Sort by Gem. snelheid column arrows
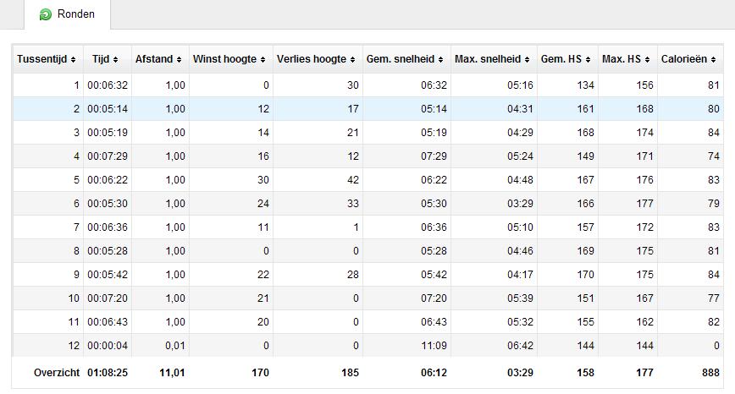 (440, 60)
